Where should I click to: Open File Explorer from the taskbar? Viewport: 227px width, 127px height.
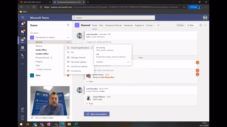pyautogui.click(x=69, y=124)
